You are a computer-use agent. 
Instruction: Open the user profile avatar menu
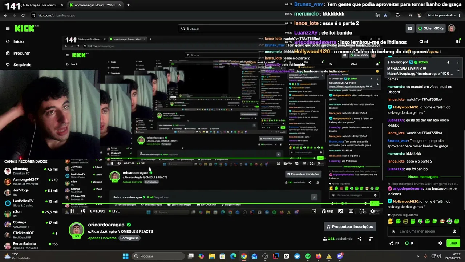(451, 28)
